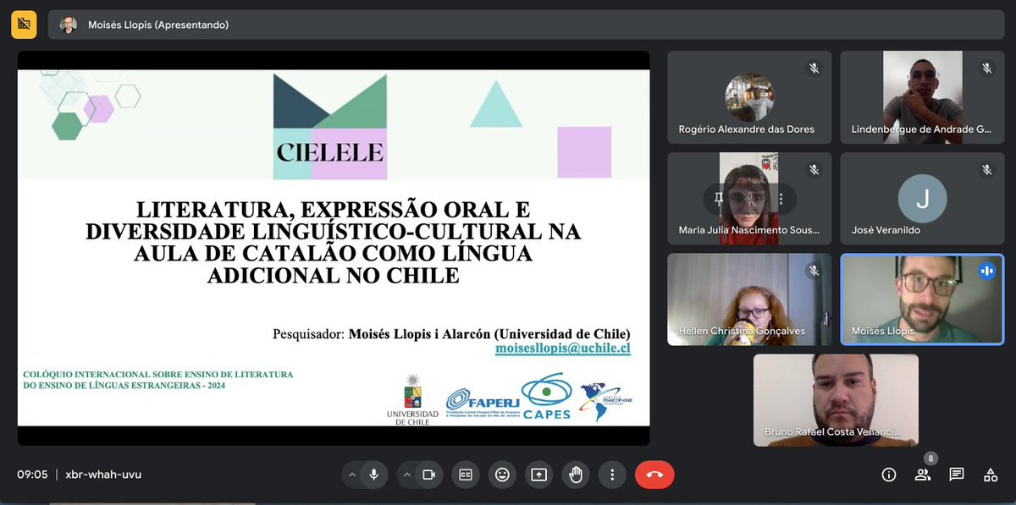Click muted mic icon on Lindenbergue's tile
Image resolution: width=1016 pixels, height=505 pixels.
coord(986,69)
